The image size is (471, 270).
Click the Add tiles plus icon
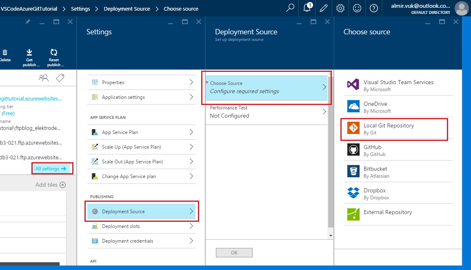62,185
